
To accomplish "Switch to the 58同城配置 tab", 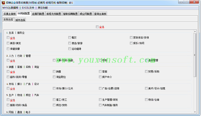I will 24,13.
